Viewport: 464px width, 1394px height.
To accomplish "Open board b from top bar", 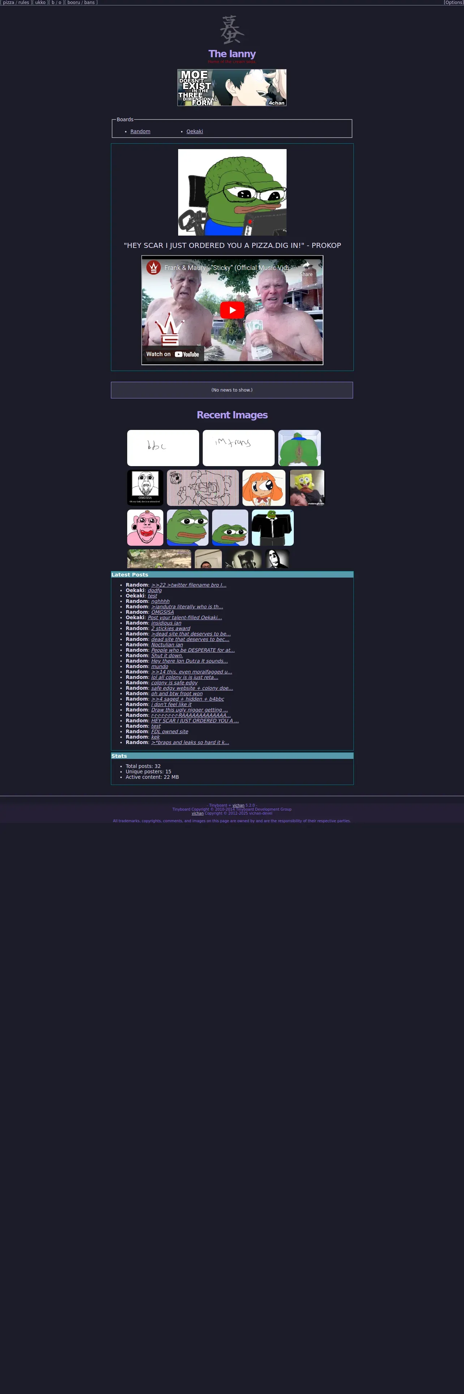I will pyautogui.click(x=53, y=3).
